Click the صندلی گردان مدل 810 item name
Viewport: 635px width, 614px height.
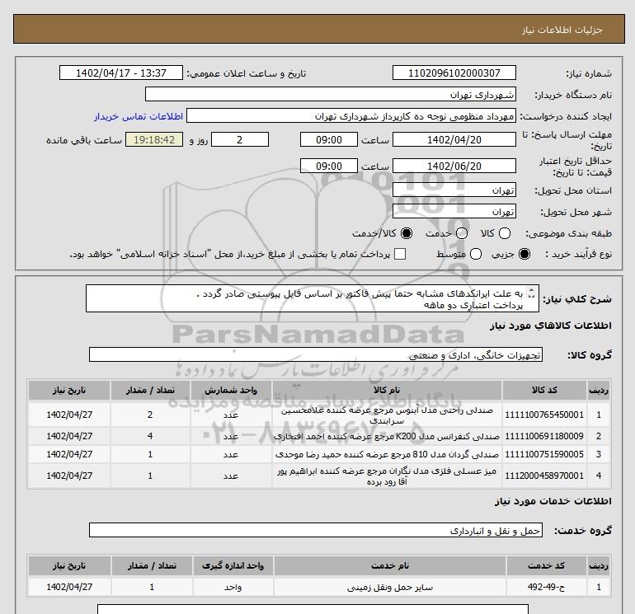[387, 455]
